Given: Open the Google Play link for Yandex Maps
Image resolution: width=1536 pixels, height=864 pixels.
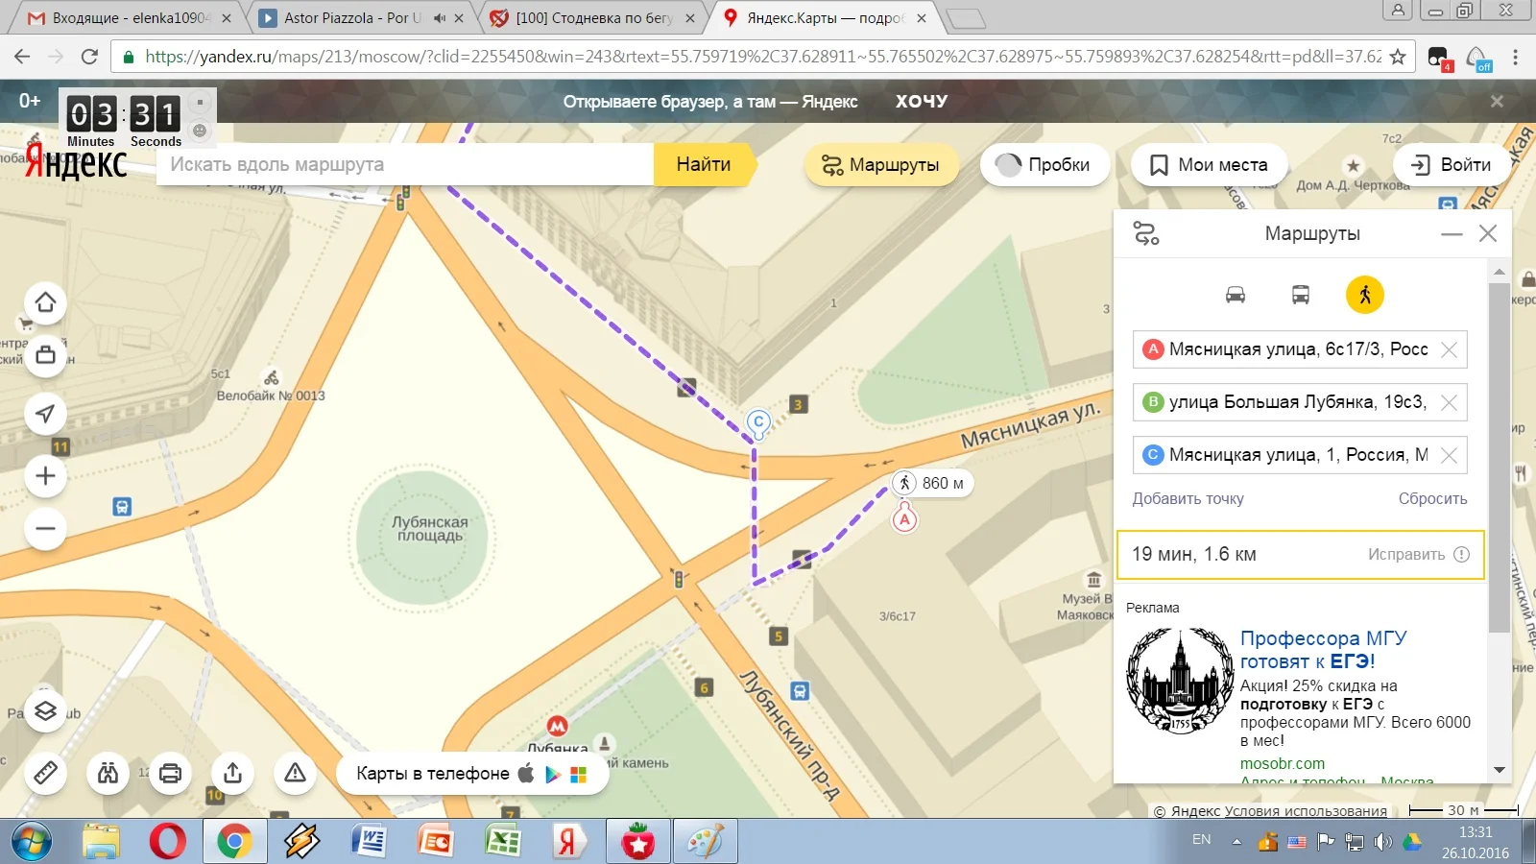Looking at the screenshot, I should (x=552, y=774).
